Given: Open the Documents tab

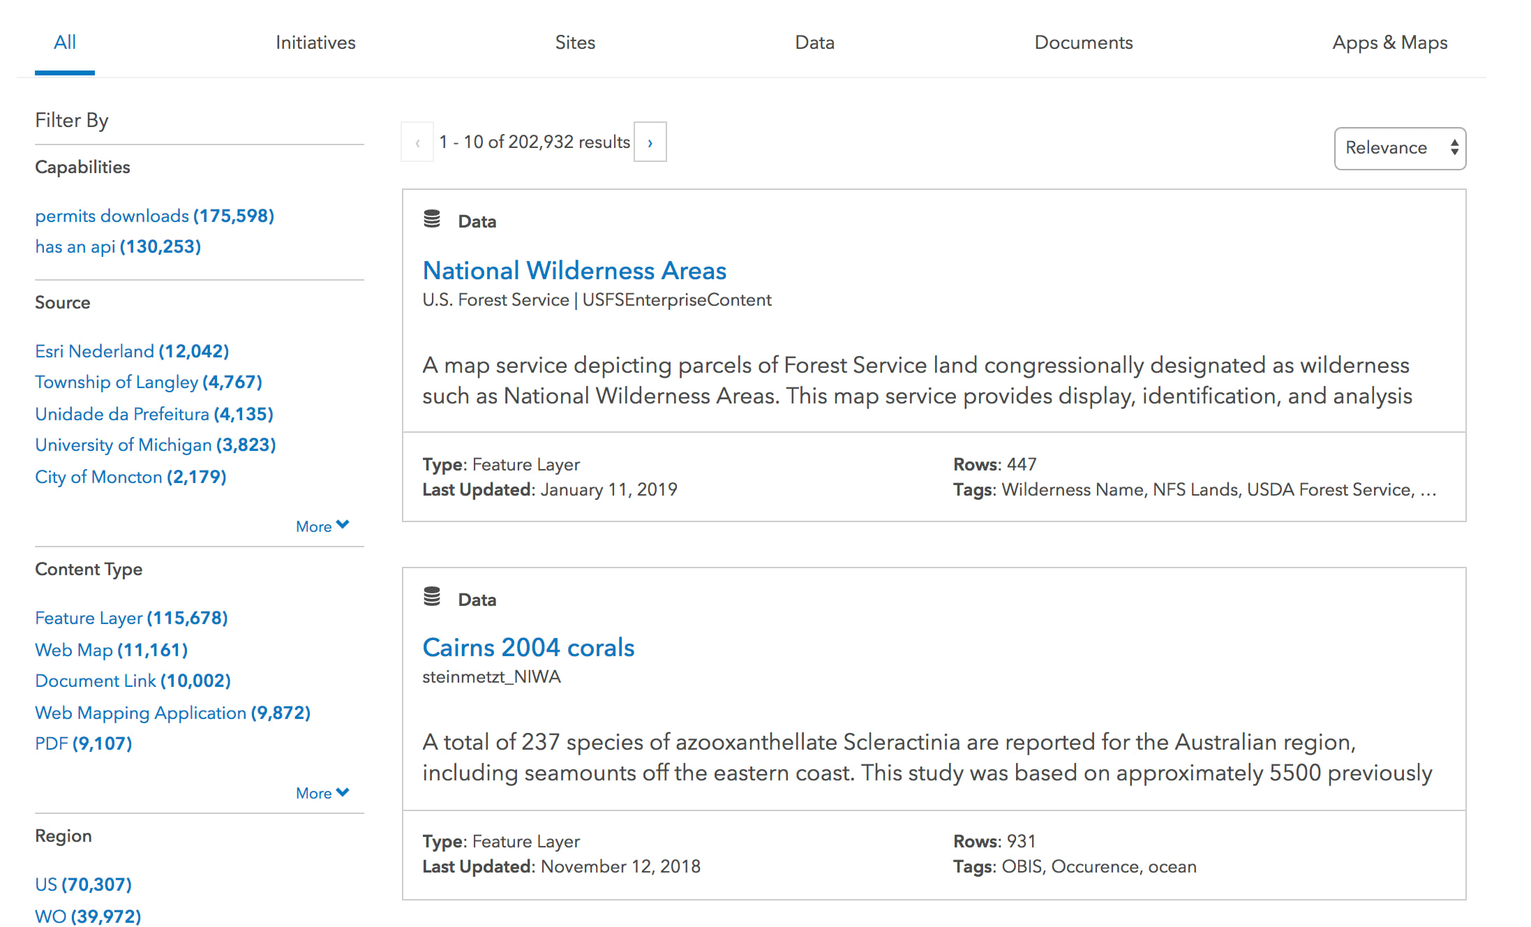Looking at the screenshot, I should pos(1083,43).
